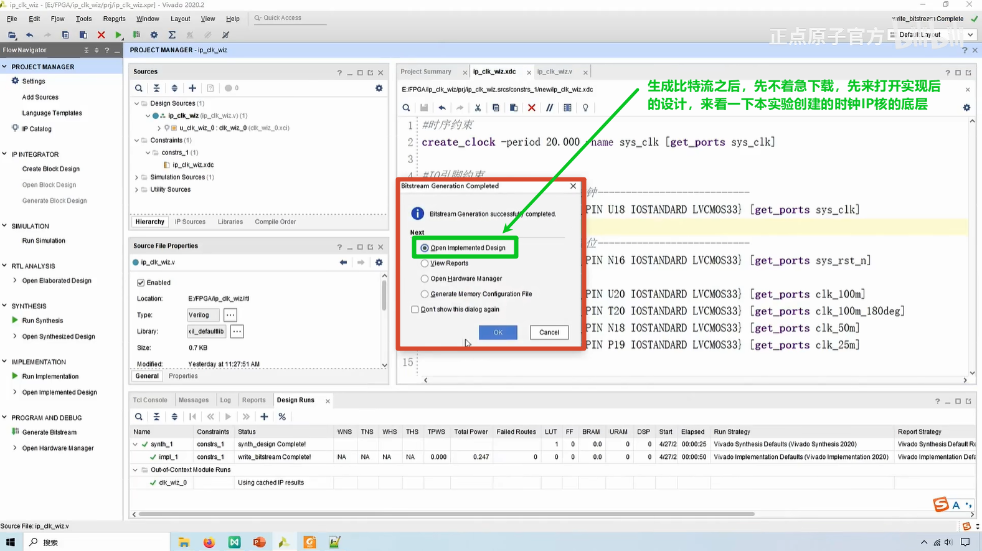
Task: Click the Type browse button next to Verilog
Action: [230, 315]
